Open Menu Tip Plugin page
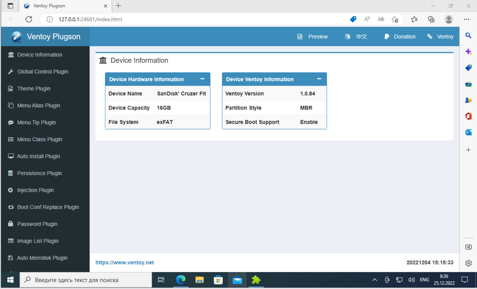477x289 pixels. click(45, 122)
